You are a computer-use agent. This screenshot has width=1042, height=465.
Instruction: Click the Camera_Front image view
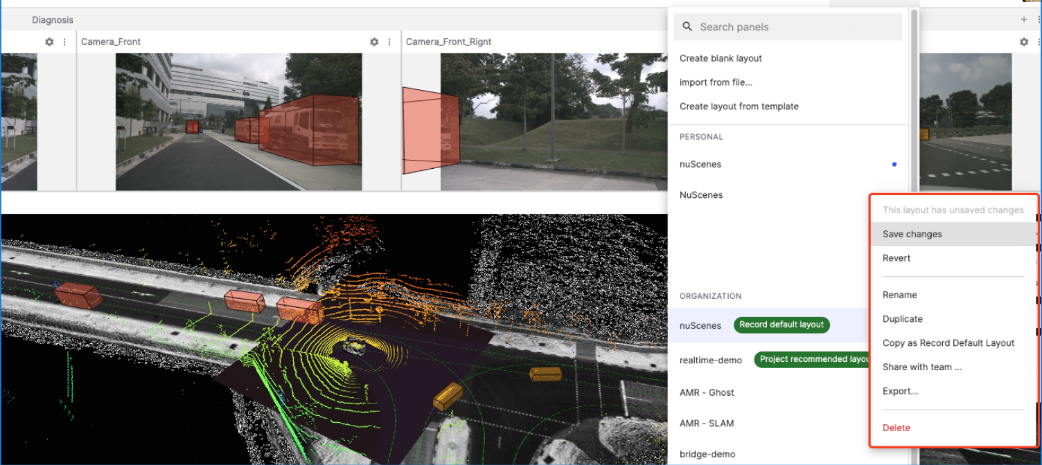(238, 122)
